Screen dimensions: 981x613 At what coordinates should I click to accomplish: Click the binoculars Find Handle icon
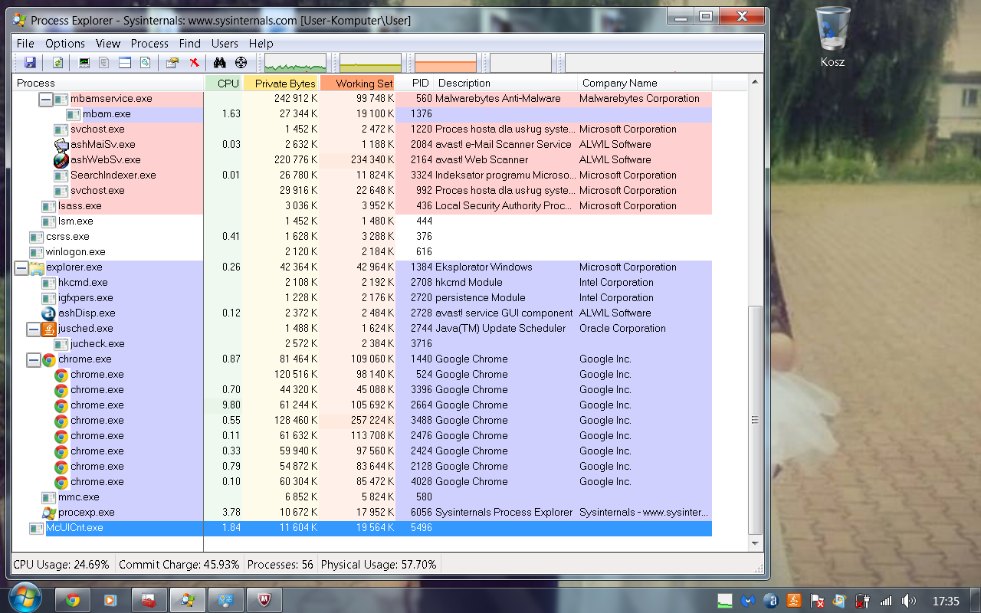click(x=220, y=63)
